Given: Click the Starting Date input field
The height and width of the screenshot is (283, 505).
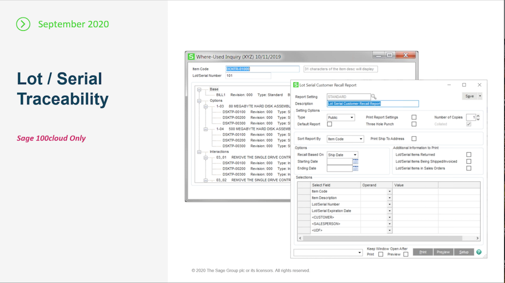Looking at the screenshot, I should point(339,162).
